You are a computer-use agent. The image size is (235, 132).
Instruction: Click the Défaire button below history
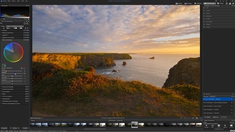pos(207,117)
